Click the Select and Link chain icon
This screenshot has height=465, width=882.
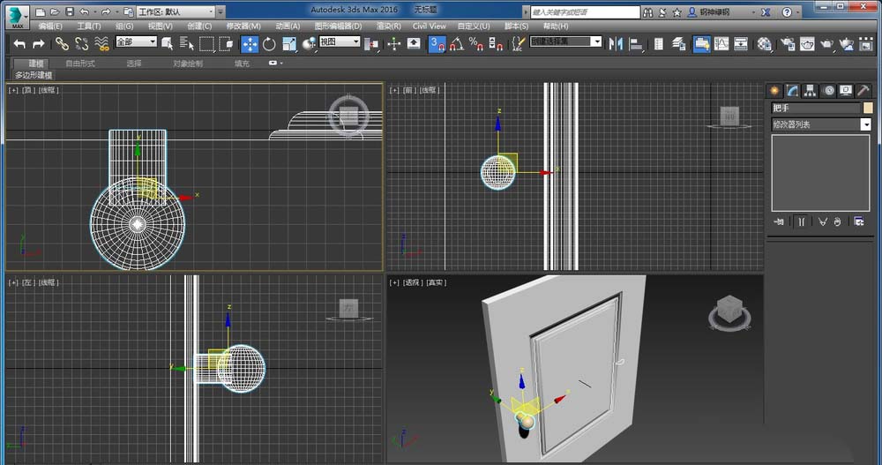(62, 44)
